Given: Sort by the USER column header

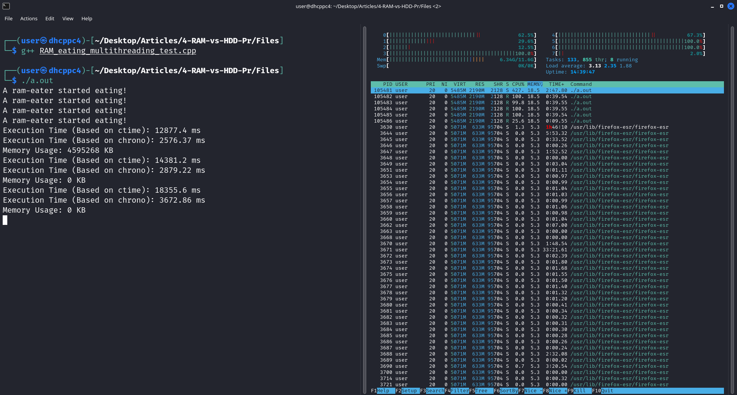Looking at the screenshot, I should [x=402, y=84].
